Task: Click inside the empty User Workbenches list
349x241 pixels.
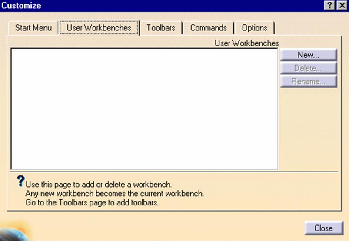Action: (x=144, y=109)
